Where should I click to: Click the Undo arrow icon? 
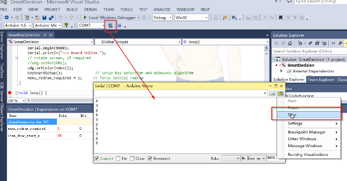point(60,18)
